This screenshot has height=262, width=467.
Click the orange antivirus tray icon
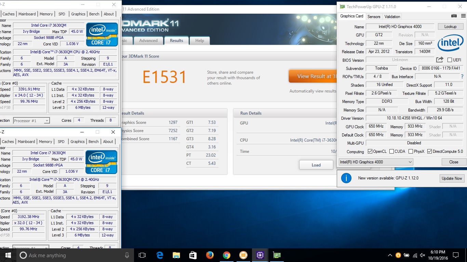tap(398, 255)
